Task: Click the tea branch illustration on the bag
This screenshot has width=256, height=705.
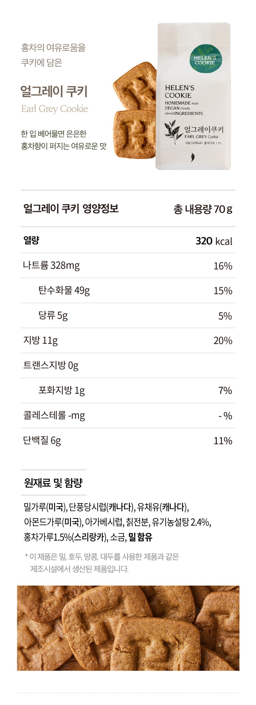Action: coord(173,131)
